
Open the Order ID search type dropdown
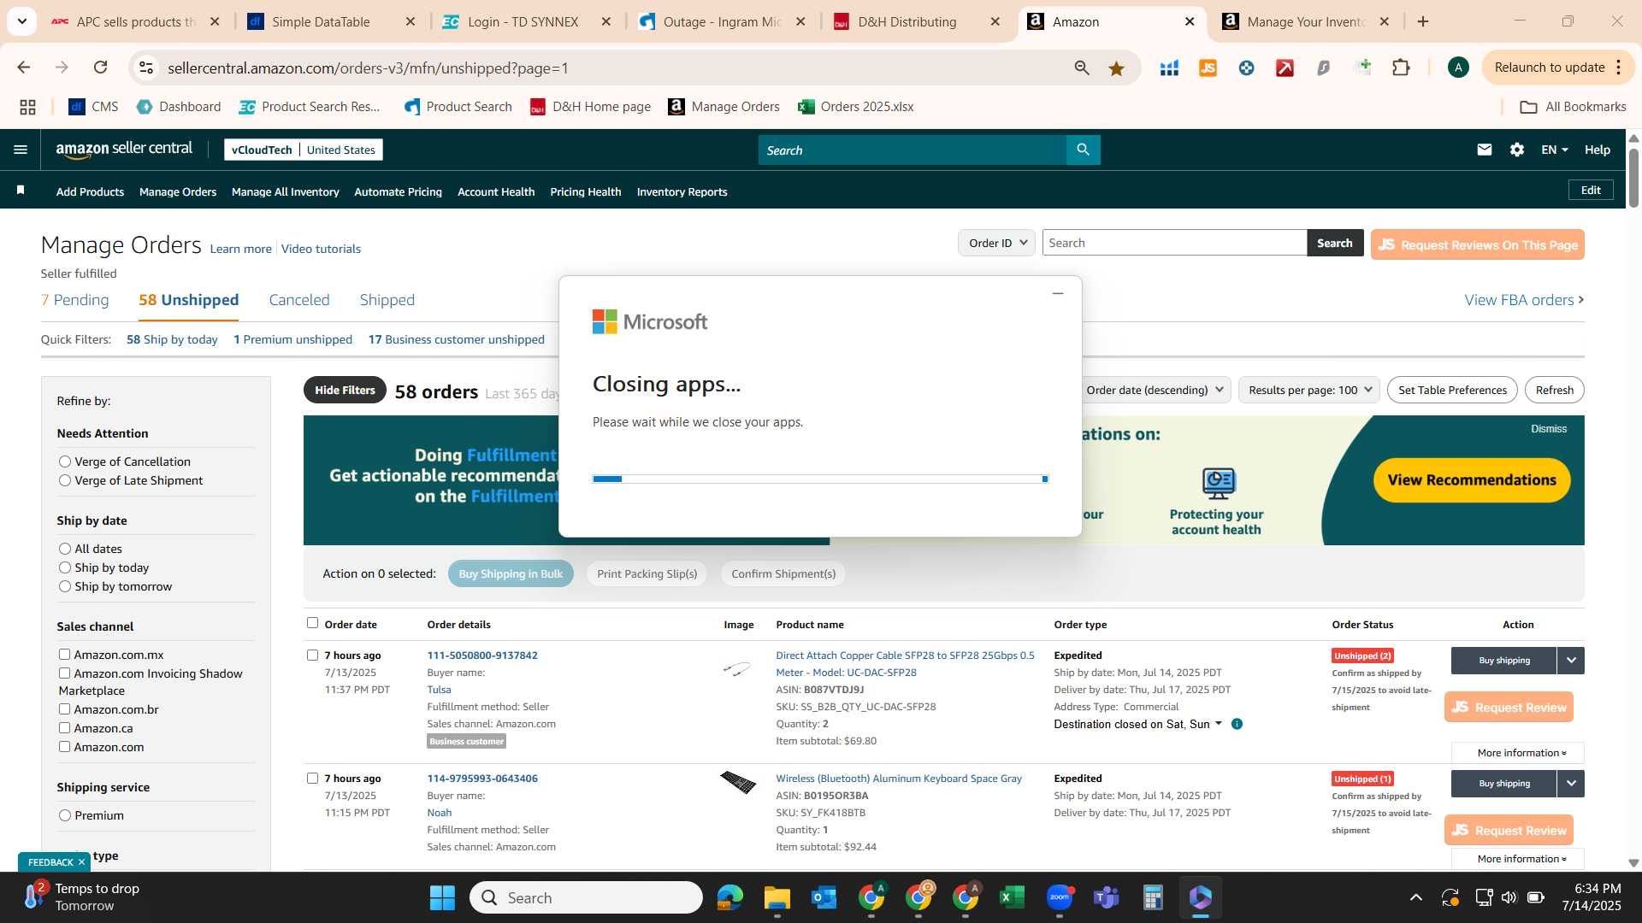point(996,243)
